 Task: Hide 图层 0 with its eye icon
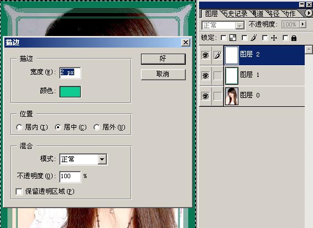205,96
